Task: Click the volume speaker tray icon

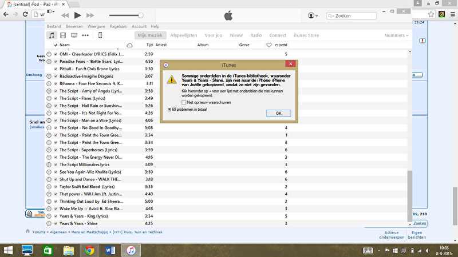Action: (427, 251)
